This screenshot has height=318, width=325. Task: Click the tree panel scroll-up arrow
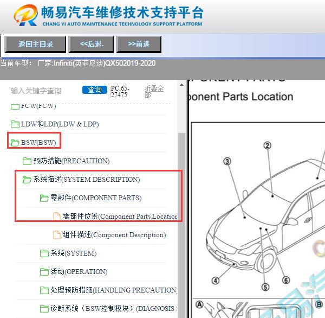pos(182,85)
